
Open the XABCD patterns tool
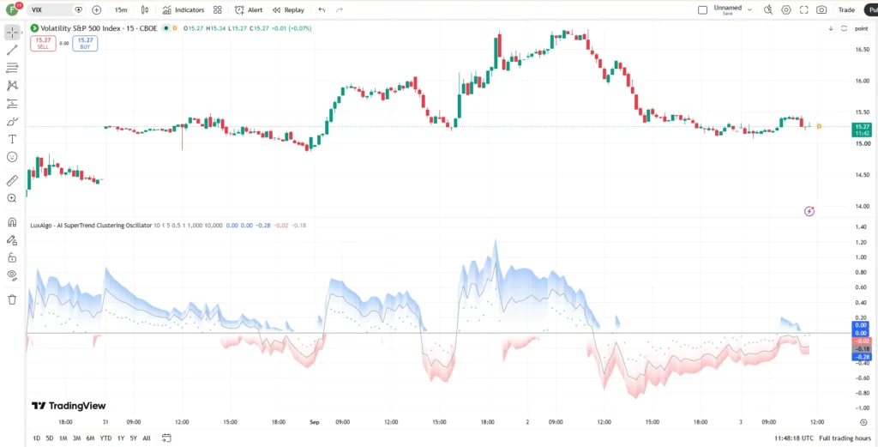[x=12, y=86]
